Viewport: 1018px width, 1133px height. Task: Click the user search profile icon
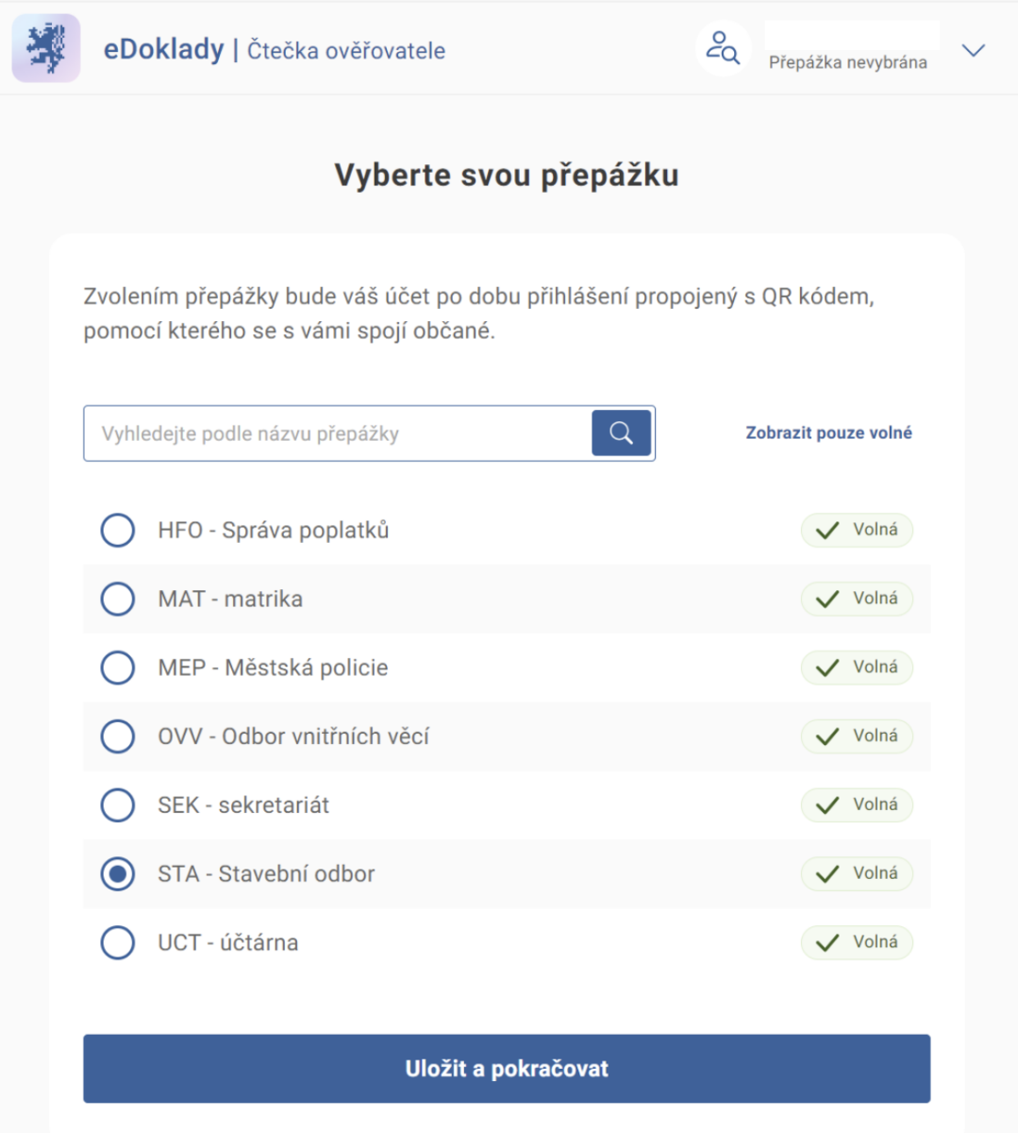723,48
